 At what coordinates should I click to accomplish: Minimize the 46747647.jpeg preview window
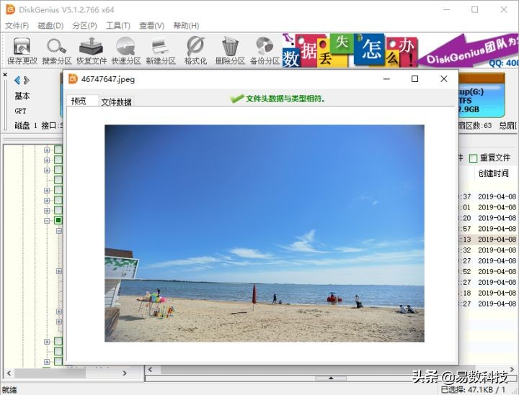(x=386, y=78)
